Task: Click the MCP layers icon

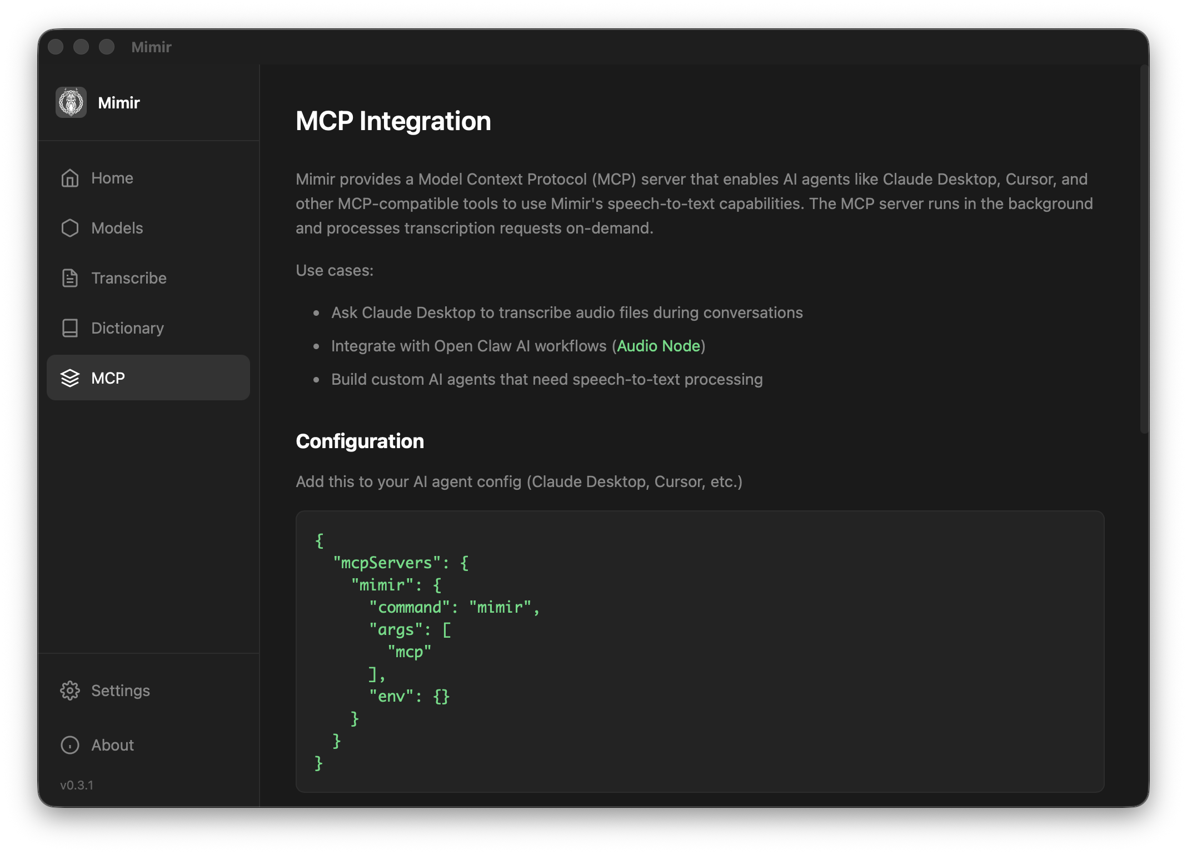Action: [x=70, y=378]
